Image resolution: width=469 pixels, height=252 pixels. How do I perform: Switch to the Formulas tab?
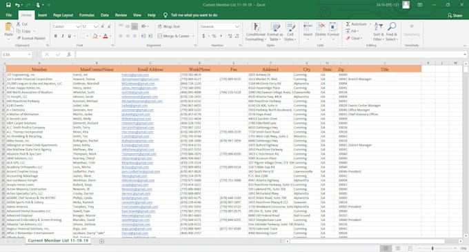(87, 15)
